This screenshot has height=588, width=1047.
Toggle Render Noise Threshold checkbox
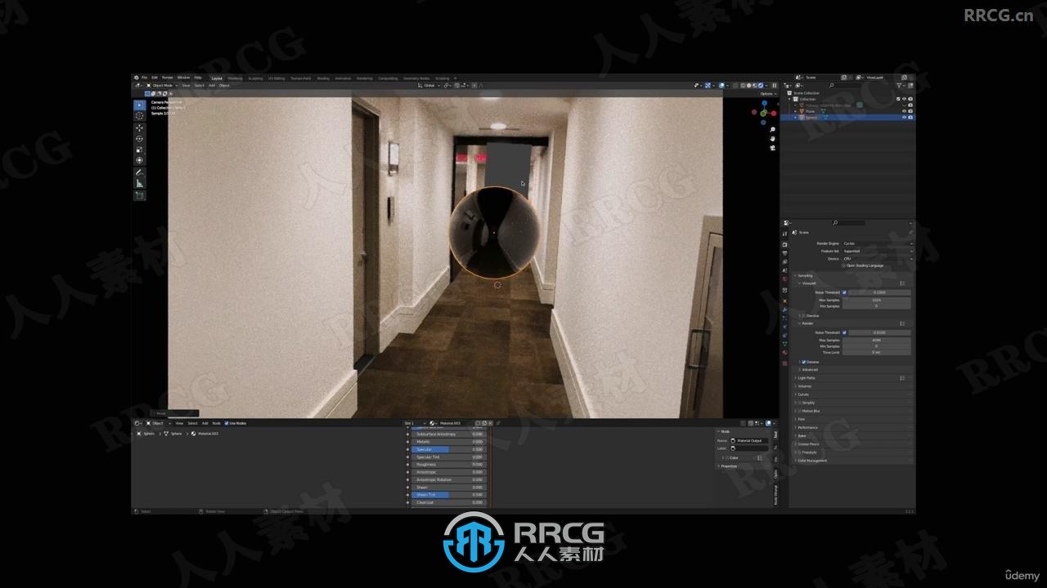(844, 332)
